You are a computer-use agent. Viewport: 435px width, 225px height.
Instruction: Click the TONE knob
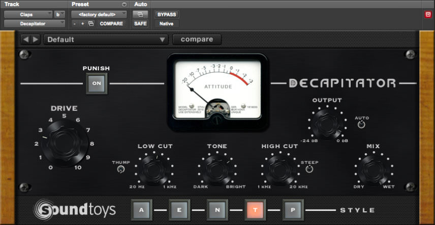217,170
